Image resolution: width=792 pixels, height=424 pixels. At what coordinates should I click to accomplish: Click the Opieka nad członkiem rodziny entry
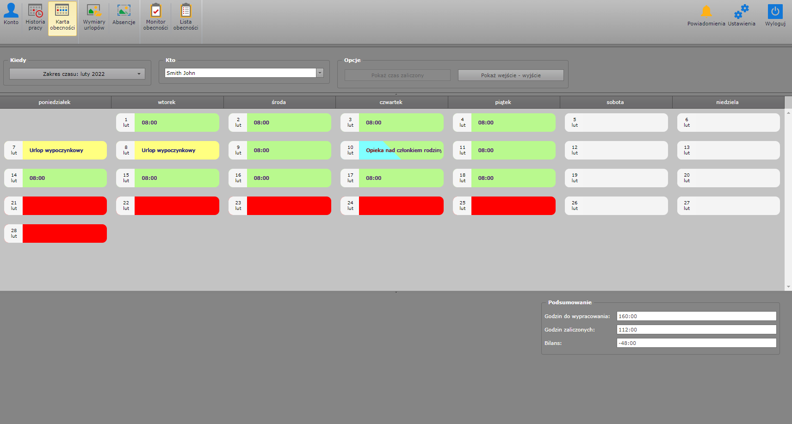[401, 150]
